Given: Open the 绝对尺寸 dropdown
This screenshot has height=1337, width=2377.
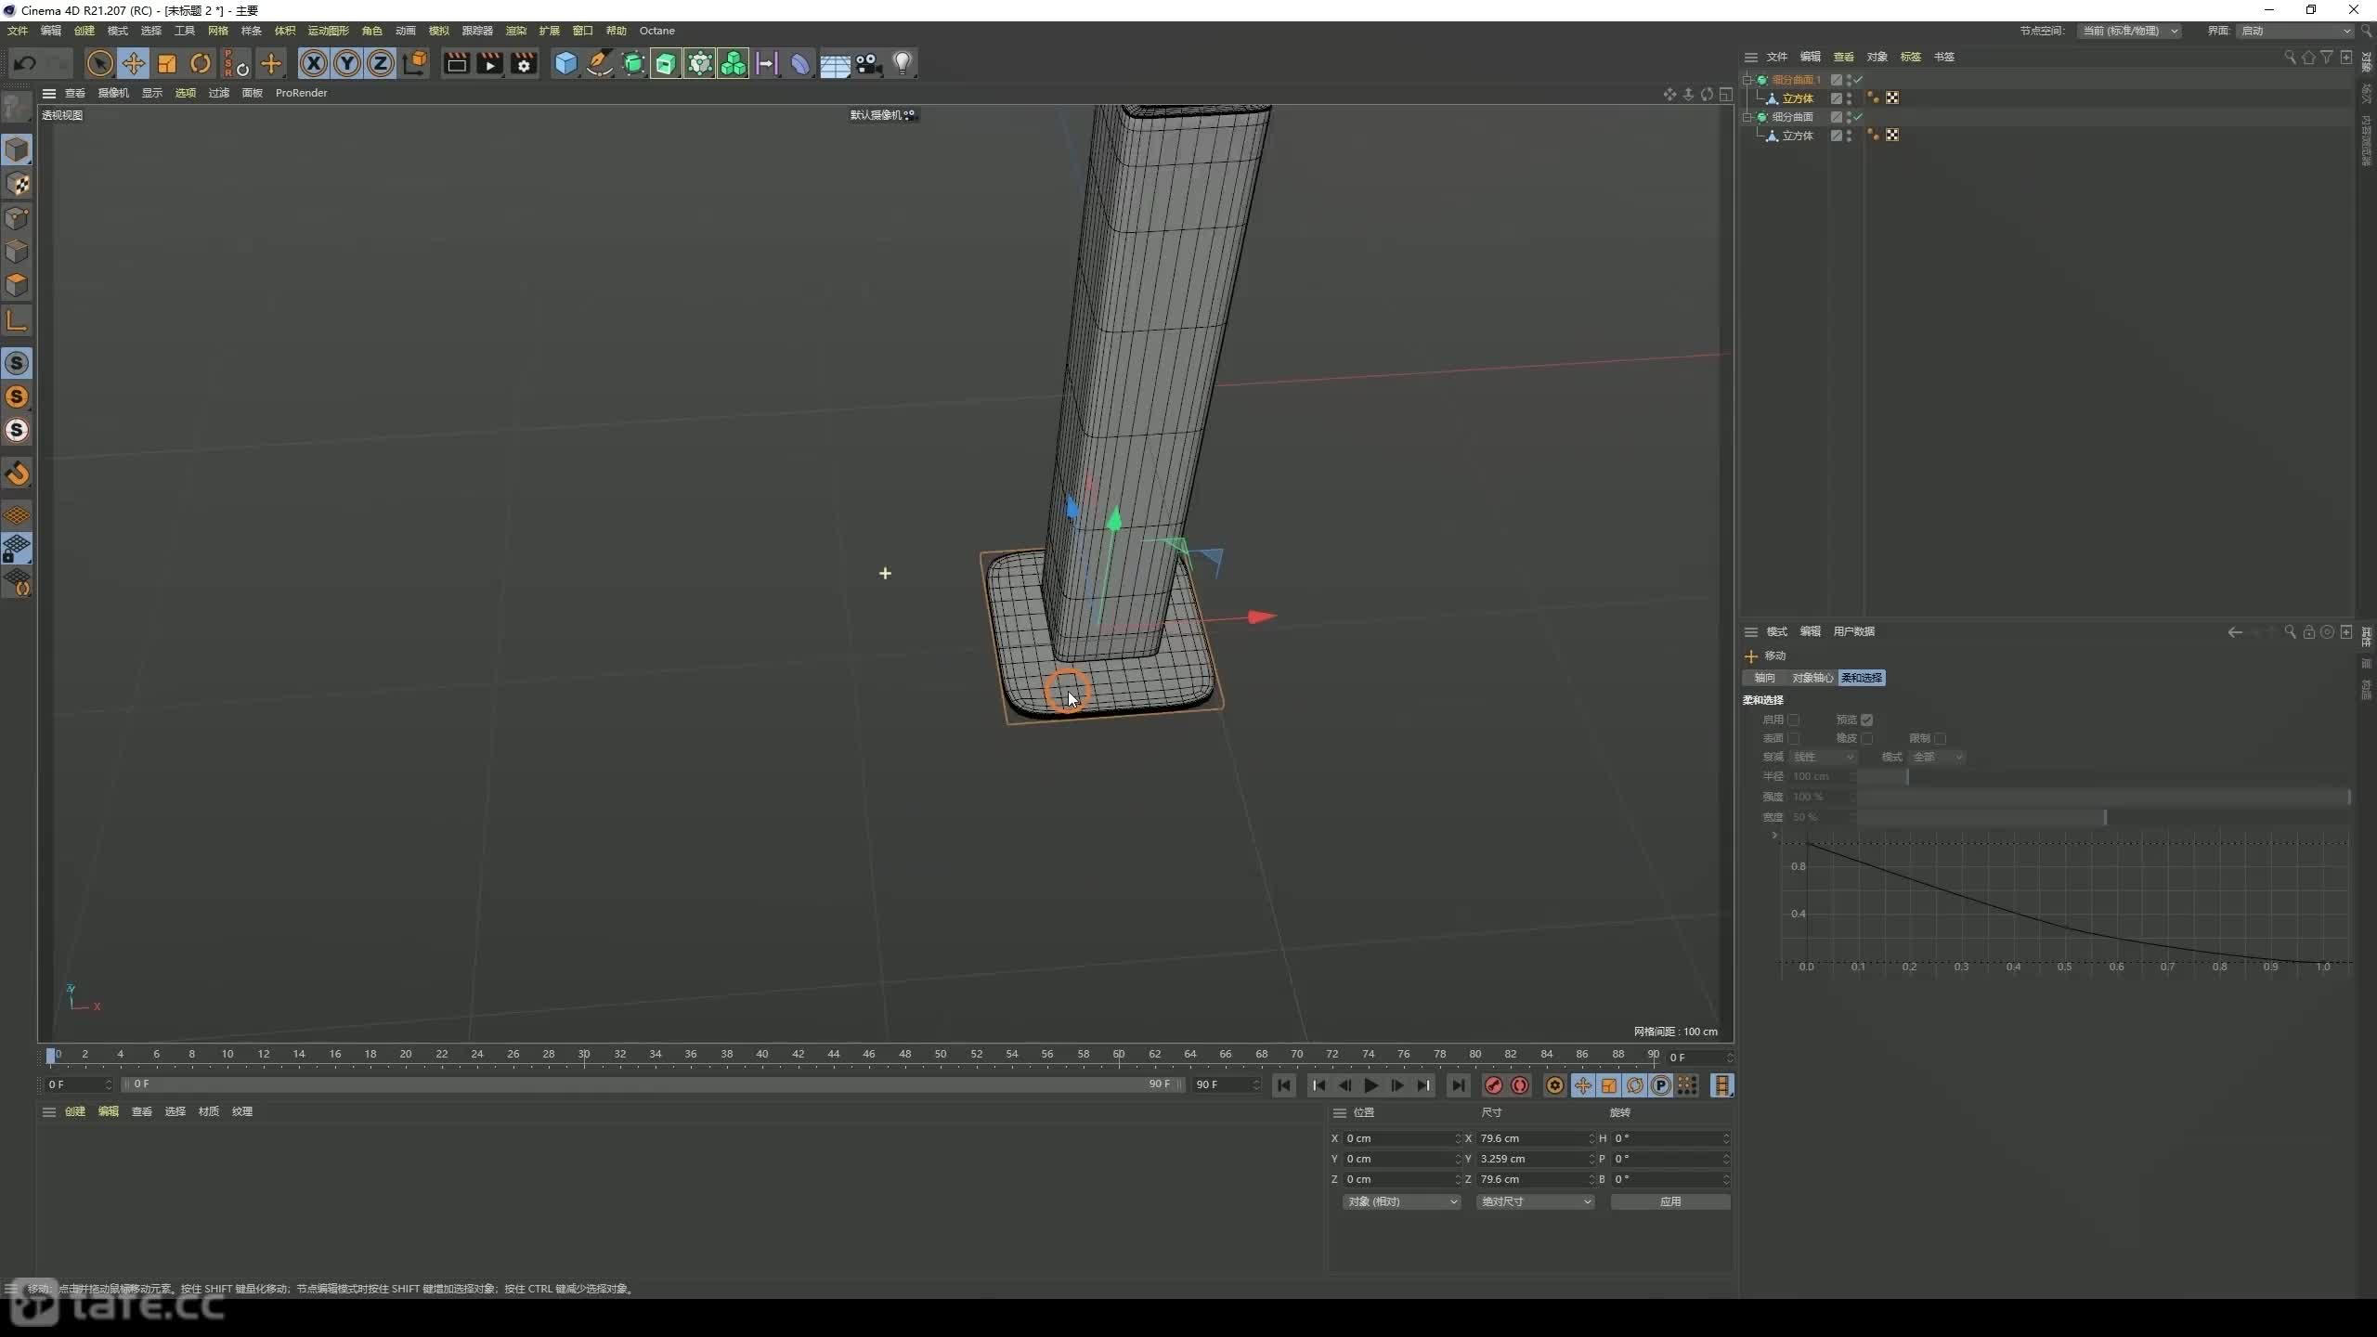Looking at the screenshot, I should pyautogui.click(x=1536, y=1201).
